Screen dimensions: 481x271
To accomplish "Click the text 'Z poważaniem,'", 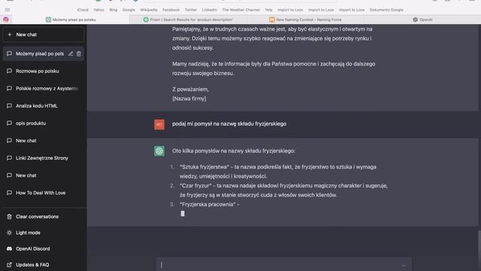I will click(190, 89).
